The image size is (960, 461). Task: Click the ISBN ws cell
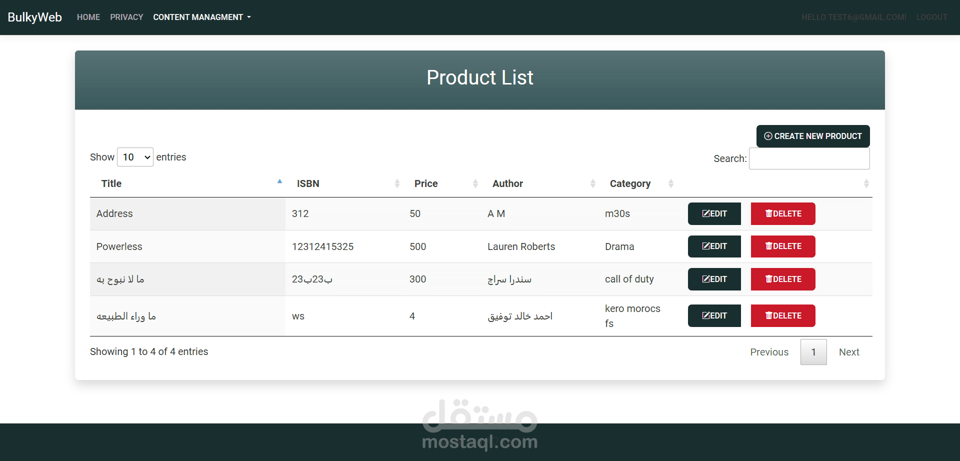[x=344, y=316]
